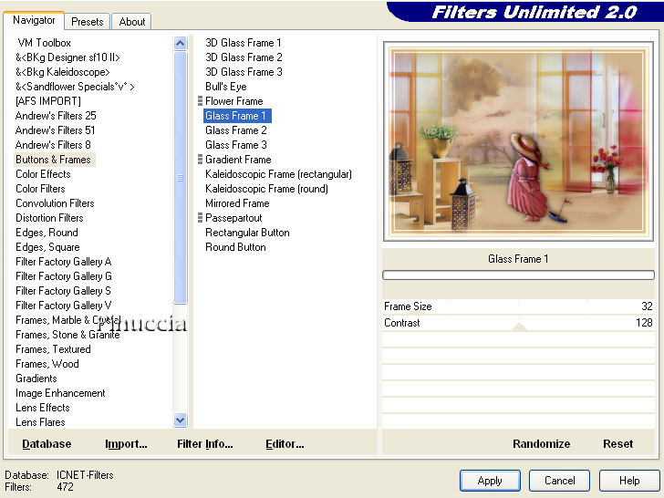Screen dimensions: 664x498
Task: Open the About tab
Action: point(131,22)
